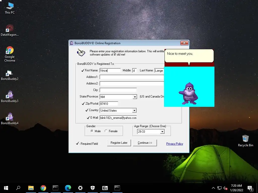Click into the E-Mail field
Screen dimensions: 258x193
pos(118,118)
